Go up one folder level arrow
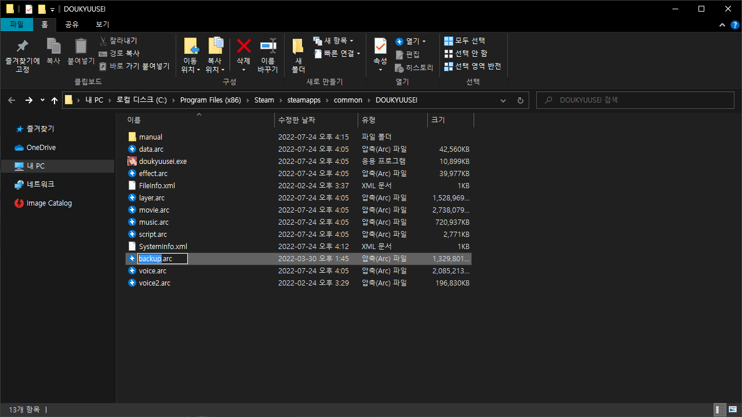The image size is (742, 417). click(54, 100)
